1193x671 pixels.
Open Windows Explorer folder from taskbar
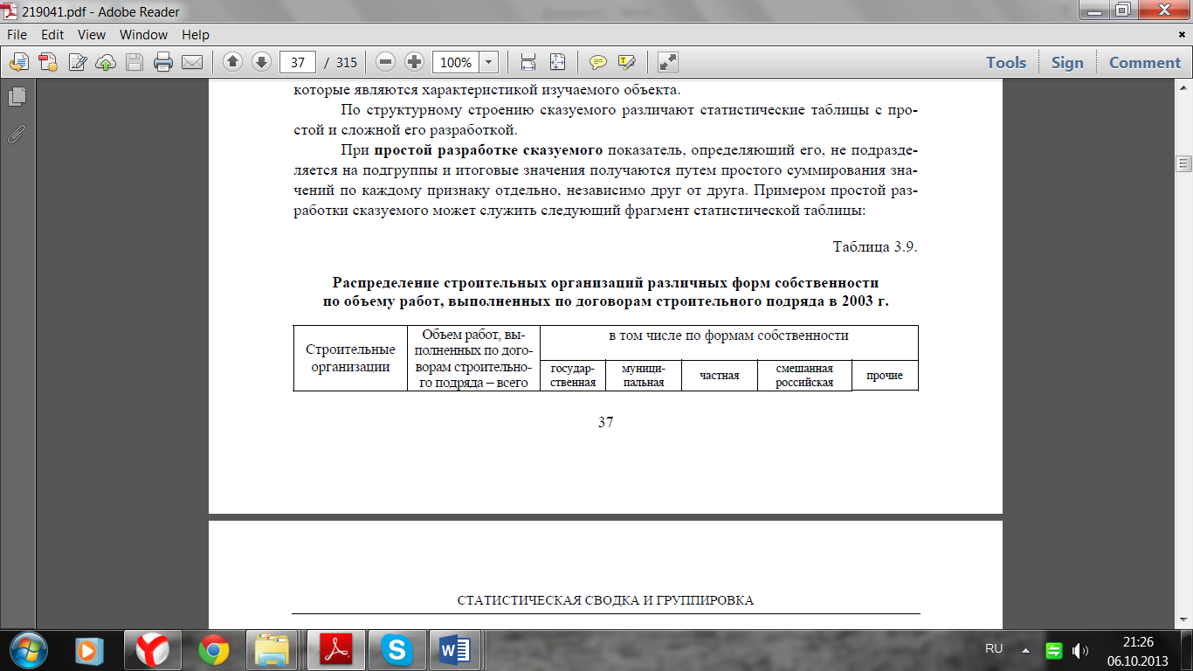click(276, 650)
